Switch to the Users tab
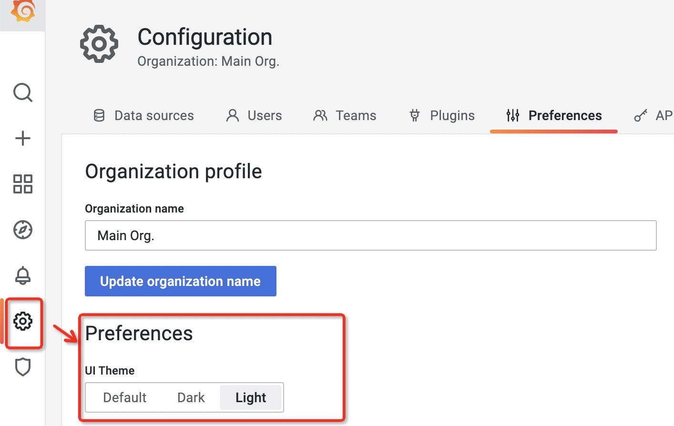 click(254, 115)
